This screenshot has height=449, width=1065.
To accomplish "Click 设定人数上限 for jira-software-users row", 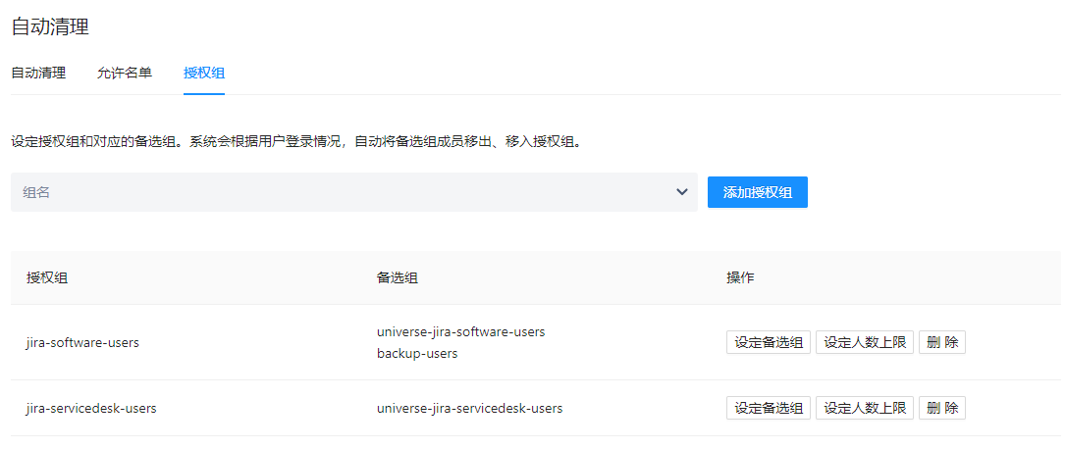I will 864,342.
